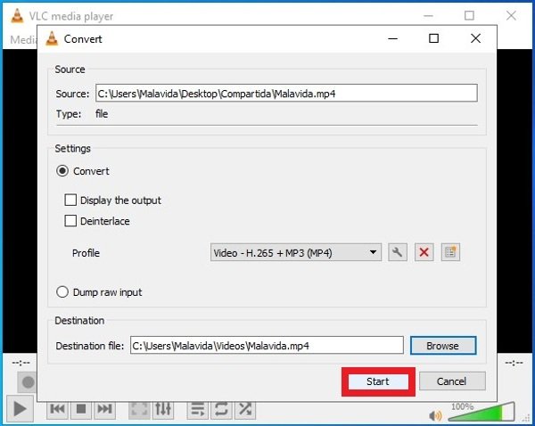Toggle fullscreen in VLC main window
Viewport: 535px width, 426px height.
click(139, 408)
